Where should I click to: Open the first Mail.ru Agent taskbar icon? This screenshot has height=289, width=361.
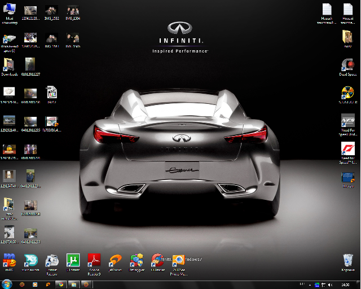(22, 284)
